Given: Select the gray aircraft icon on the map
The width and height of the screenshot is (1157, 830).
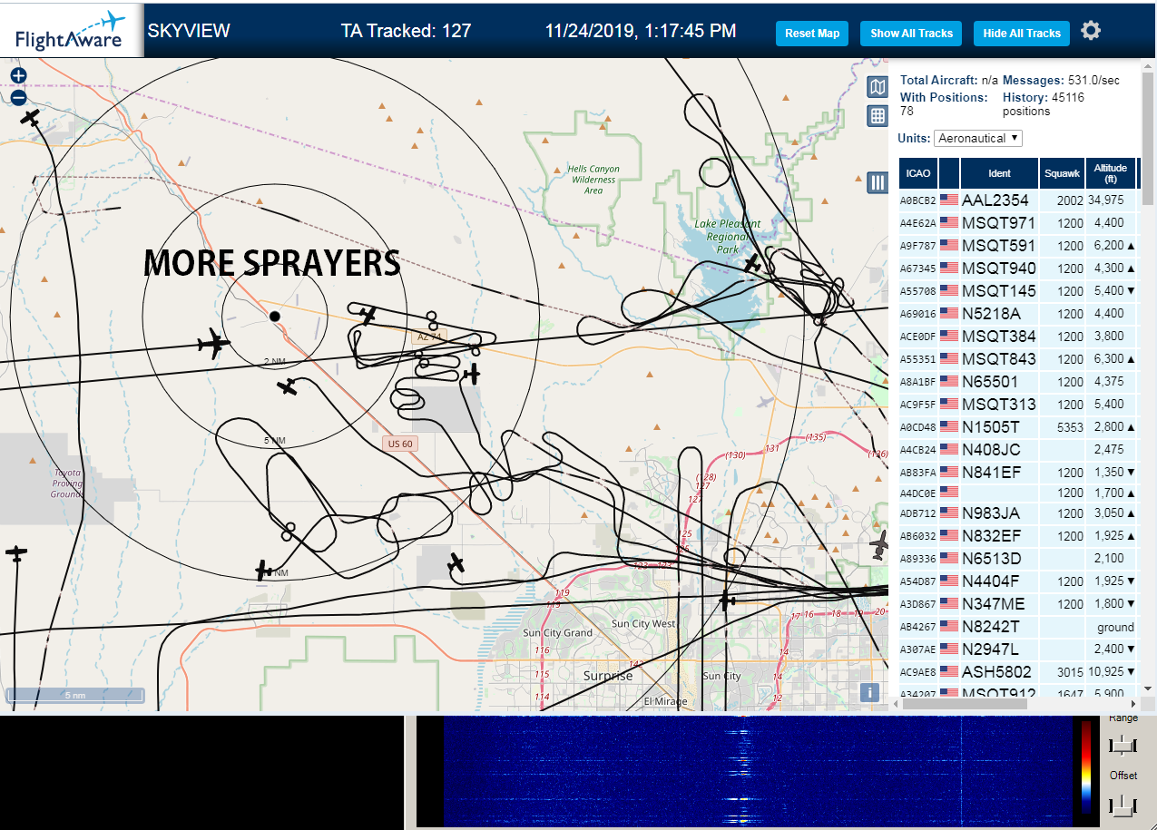Looking at the screenshot, I should tap(878, 545).
